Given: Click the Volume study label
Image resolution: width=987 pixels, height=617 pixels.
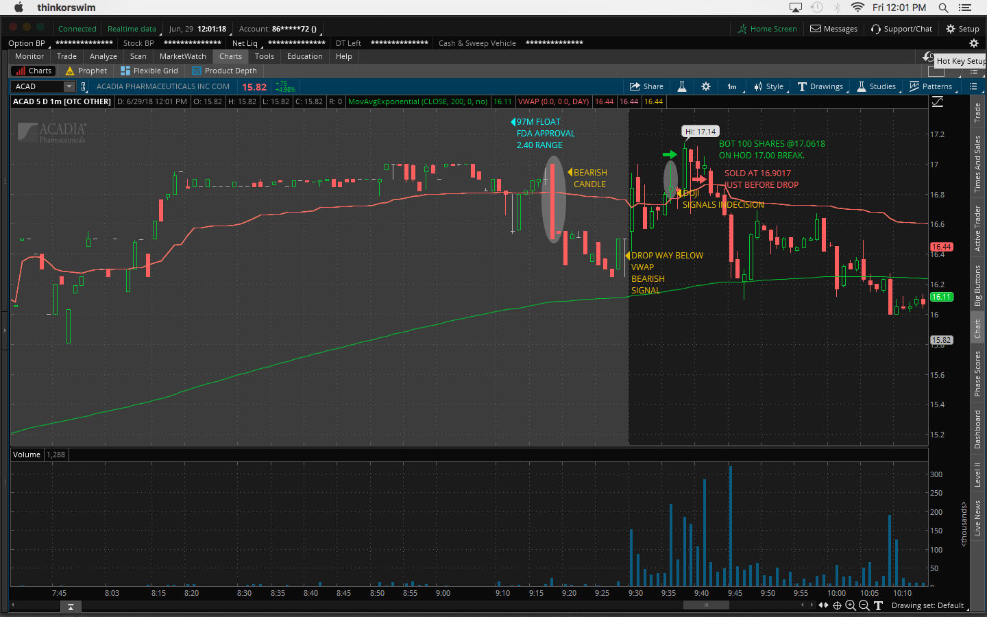Looking at the screenshot, I should (x=27, y=455).
